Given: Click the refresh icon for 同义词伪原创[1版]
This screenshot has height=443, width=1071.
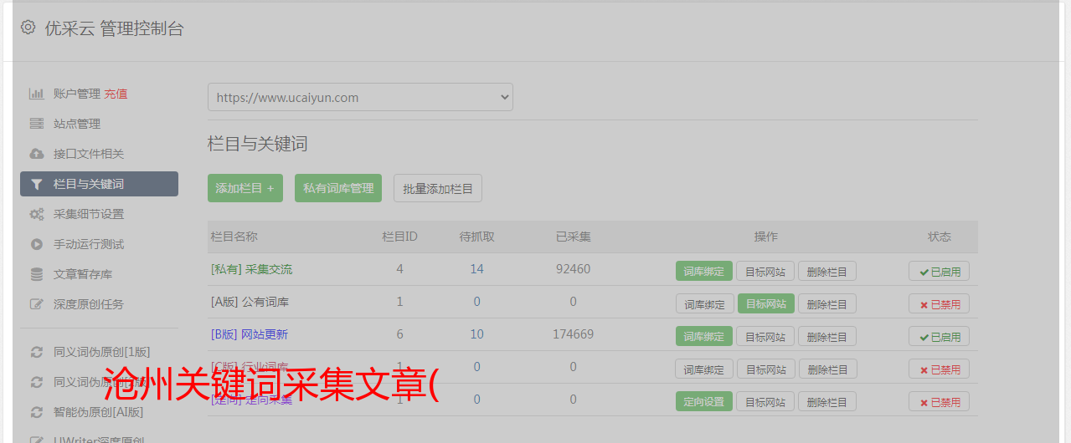Looking at the screenshot, I should 37,352.
